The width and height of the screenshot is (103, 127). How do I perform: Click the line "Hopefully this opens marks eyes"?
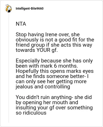55,71
